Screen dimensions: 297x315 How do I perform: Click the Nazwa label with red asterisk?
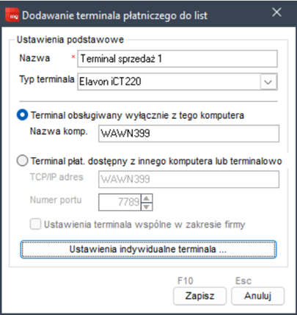tap(34, 58)
